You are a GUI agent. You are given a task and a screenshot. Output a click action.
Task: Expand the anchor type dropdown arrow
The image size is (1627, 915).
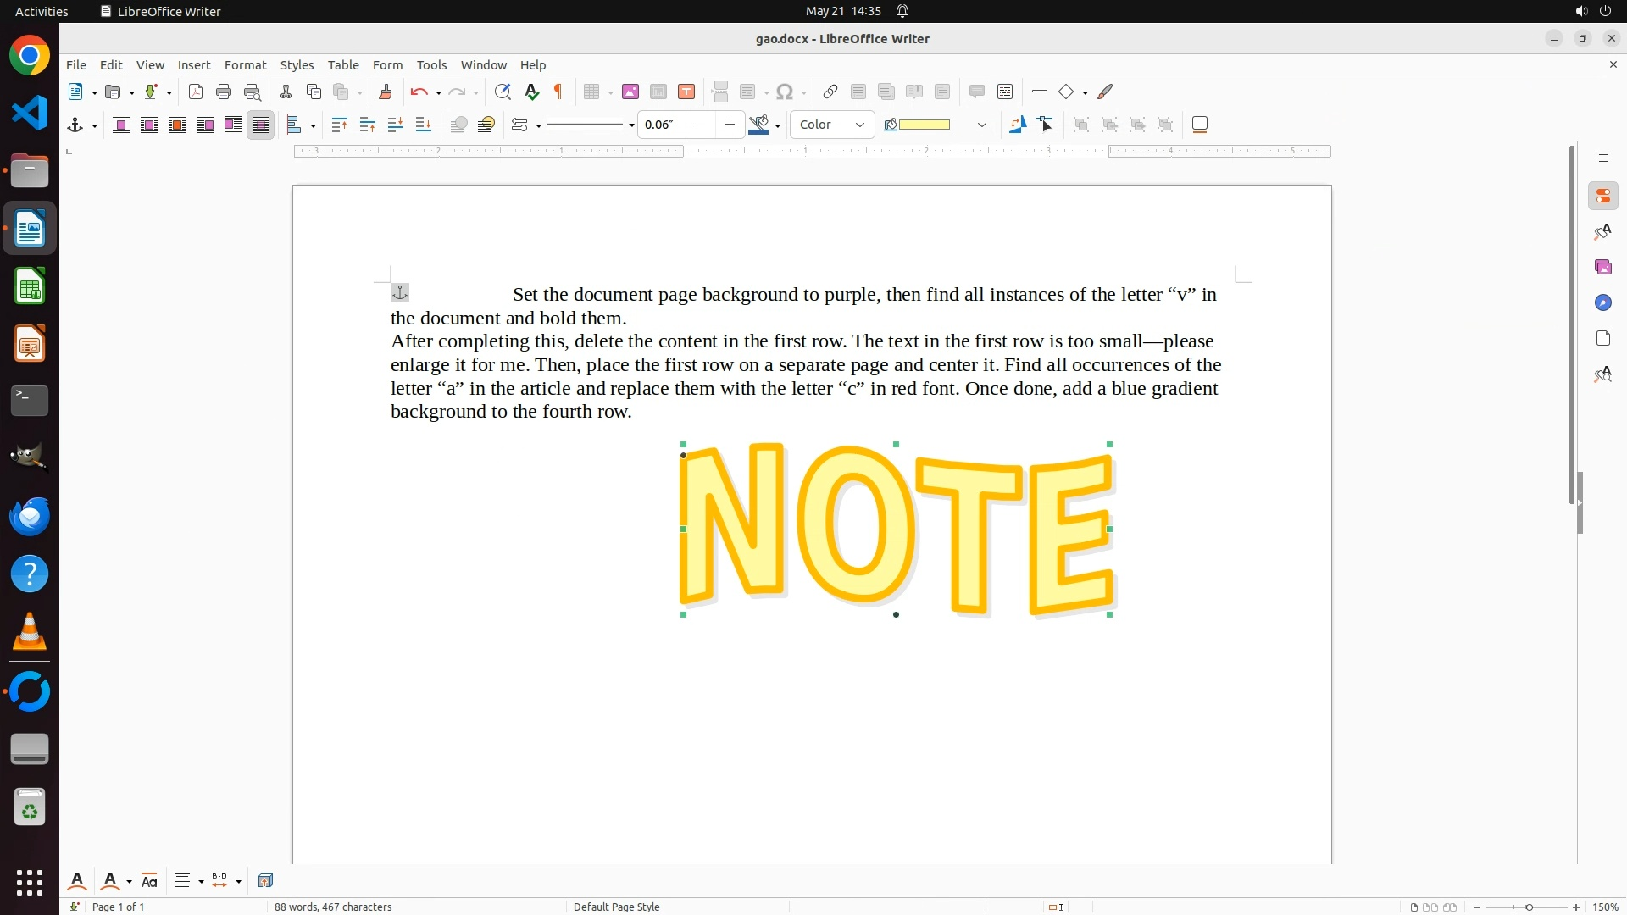tap(94, 125)
